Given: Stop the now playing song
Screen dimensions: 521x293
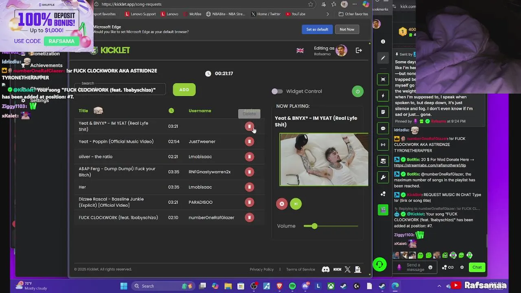Looking at the screenshot, I should pos(282,204).
